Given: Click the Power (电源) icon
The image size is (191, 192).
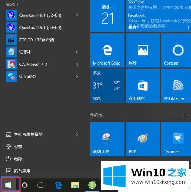Looking at the screenshot, I should coord(8,159).
